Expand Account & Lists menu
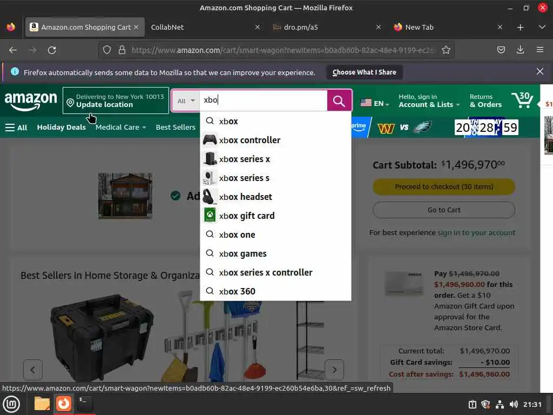This screenshot has width=553, height=415. click(429, 101)
